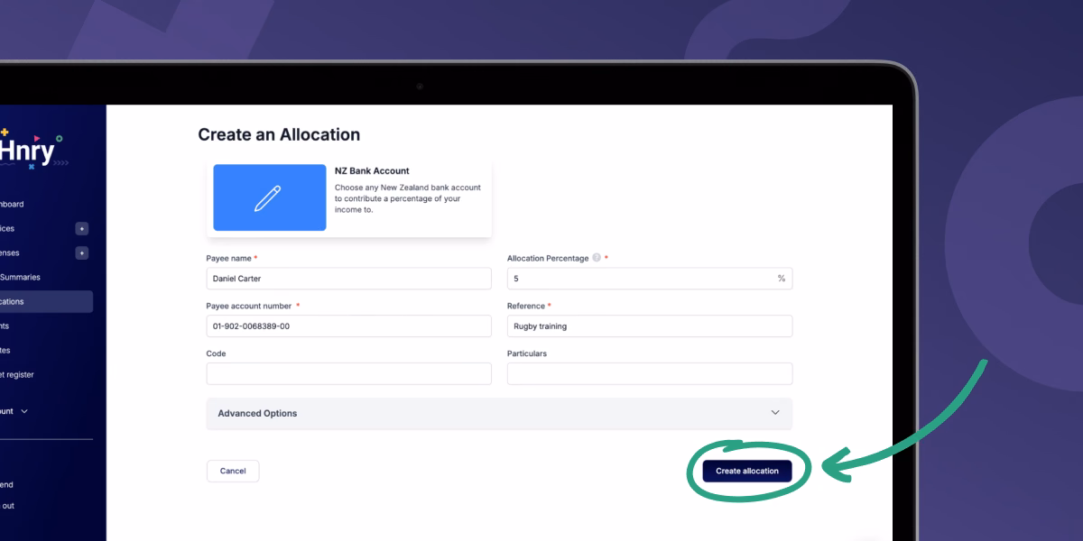Focus the Allocation Percentage field showing 5
Screen dimensions: 1083x541
650,279
